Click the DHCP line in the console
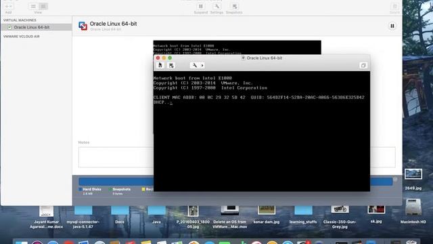The width and height of the screenshot is (433, 244). point(163,102)
